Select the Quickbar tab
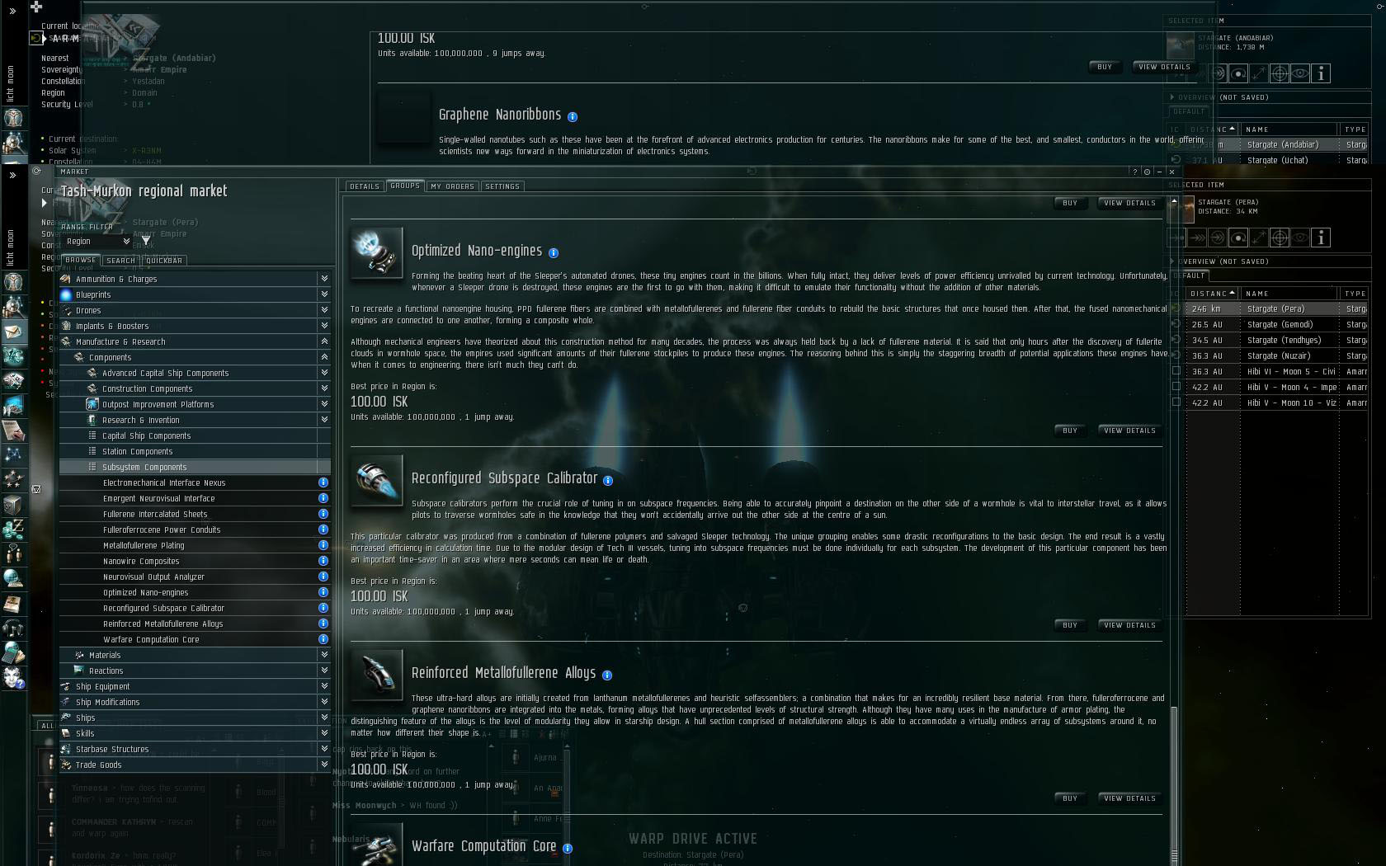Viewport: 1386px width, 866px height. pyautogui.click(x=164, y=261)
